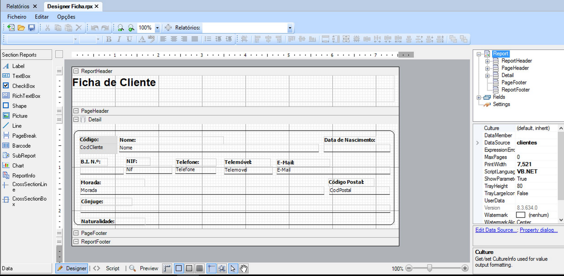This screenshot has height=276, width=564.
Task: Open the Editar menu
Action: (x=42, y=17)
